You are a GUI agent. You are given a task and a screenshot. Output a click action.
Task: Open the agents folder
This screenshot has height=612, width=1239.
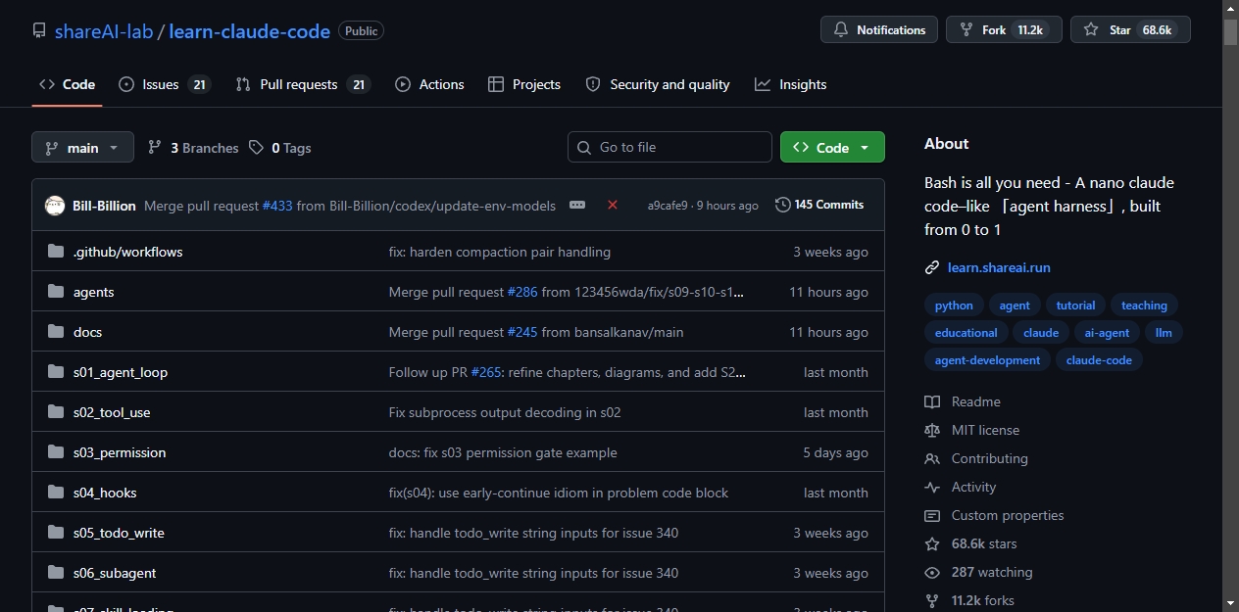[x=93, y=292]
